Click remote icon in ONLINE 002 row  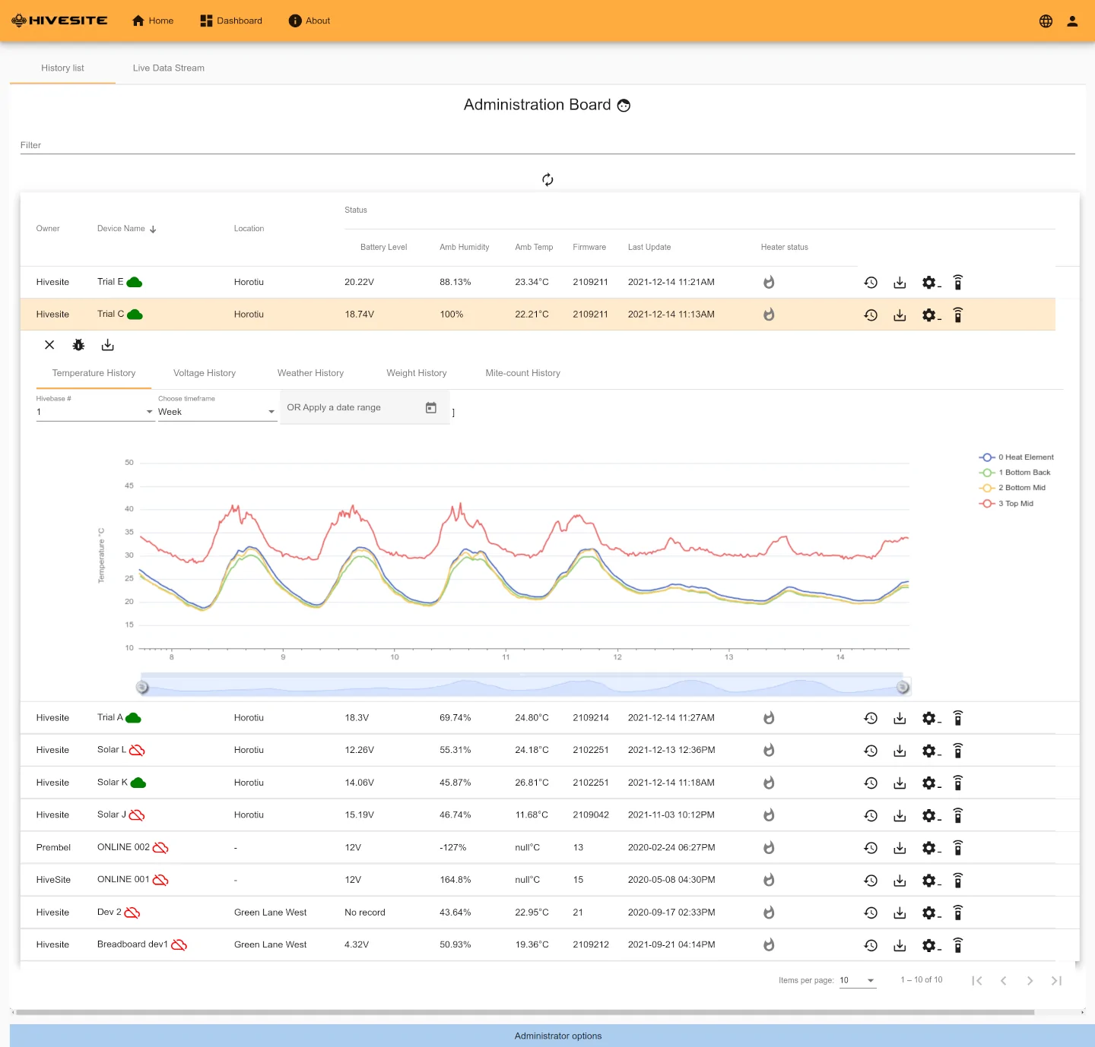tap(958, 848)
